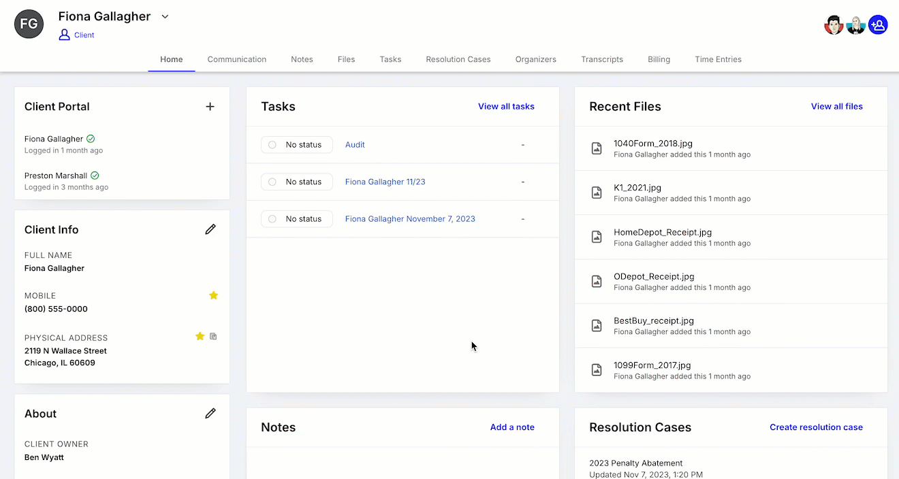The width and height of the screenshot is (899, 479).
Task: Open the Time Entries tab
Action: [x=718, y=59]
